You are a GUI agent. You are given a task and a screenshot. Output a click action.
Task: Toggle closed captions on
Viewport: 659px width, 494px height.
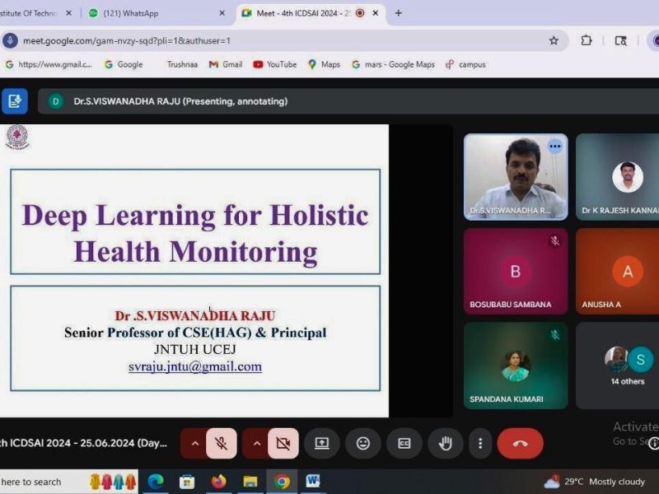(x=404, y=444)
